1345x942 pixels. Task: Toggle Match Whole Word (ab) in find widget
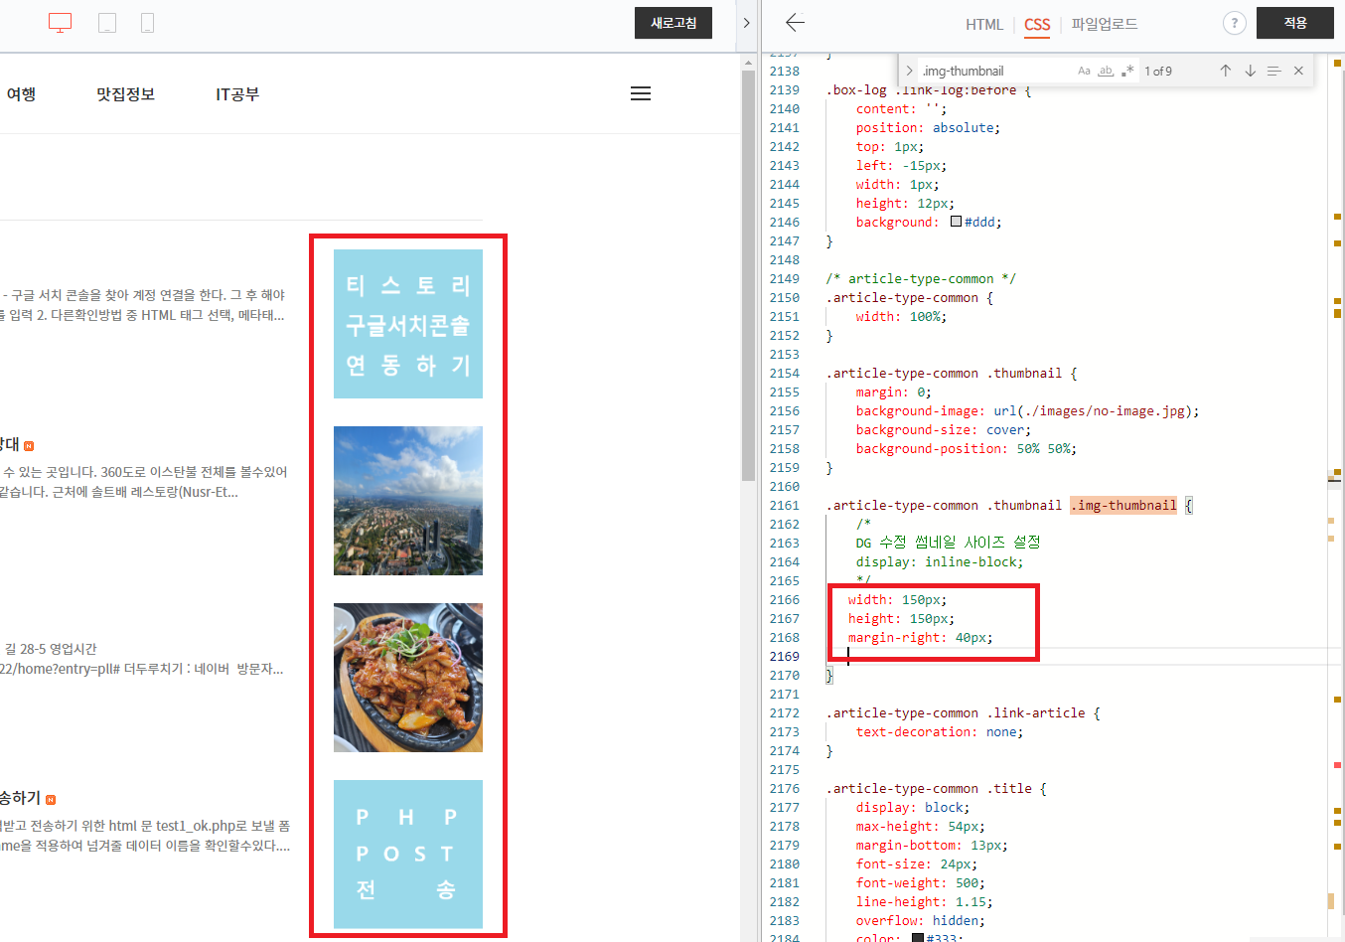tap(1106, 71)
